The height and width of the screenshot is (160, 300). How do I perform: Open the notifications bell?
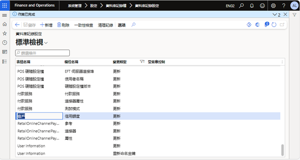[x=252, y=5]
